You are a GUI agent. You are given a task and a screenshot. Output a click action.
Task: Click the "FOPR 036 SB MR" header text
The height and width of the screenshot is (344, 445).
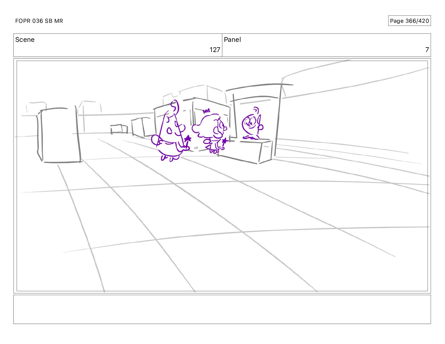[x=39, y=21]
